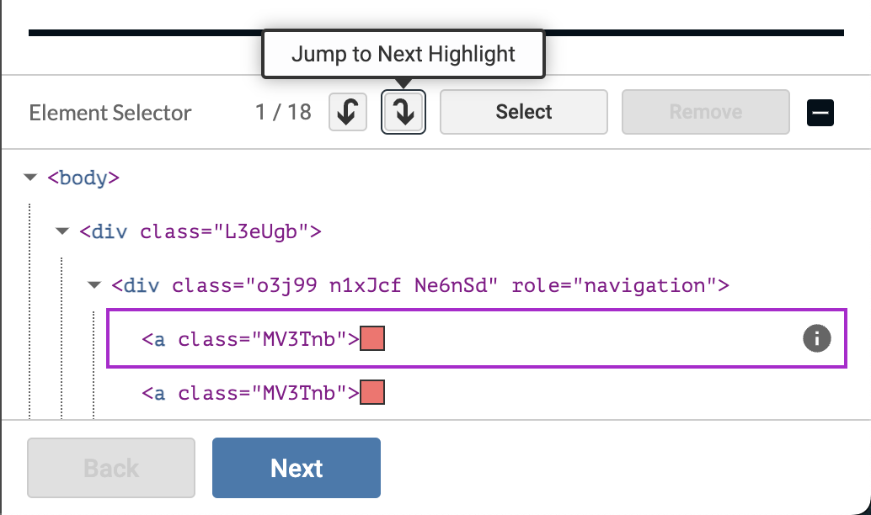Collapse the navigation role div node
This screenshot has height=515, width=871.
94,285
